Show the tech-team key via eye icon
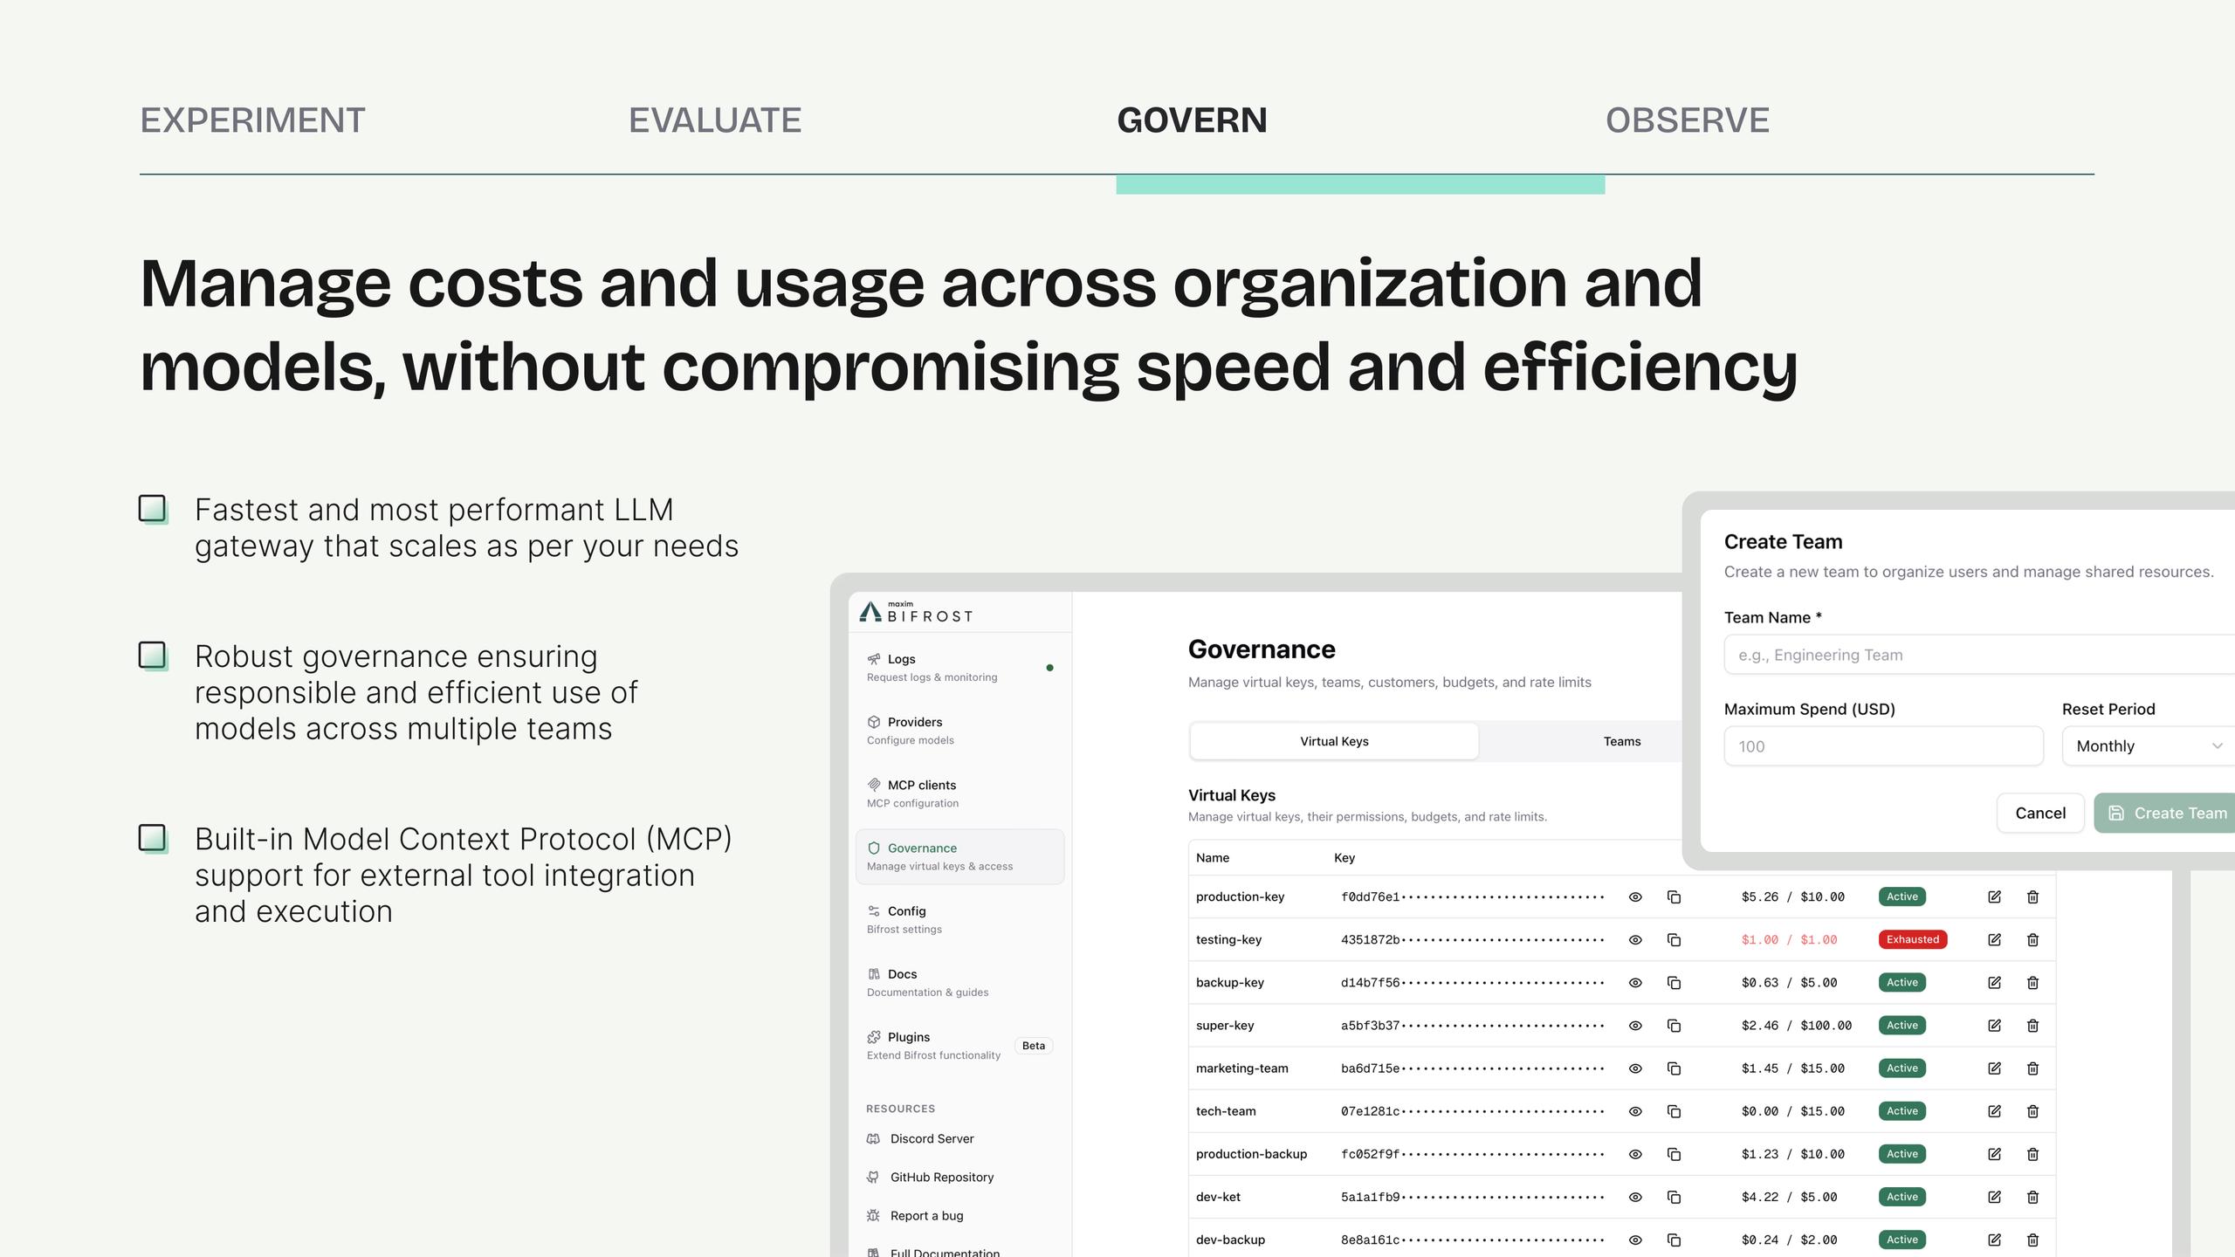Image resolution: width=2235 pixels, height=1257 pixels. (x=1635, y=1111)
